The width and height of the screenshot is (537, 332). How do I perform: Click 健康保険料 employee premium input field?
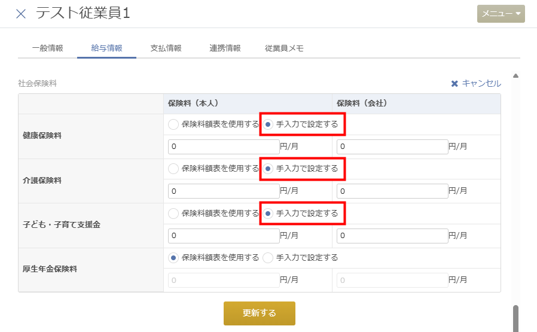click(224, 147)
